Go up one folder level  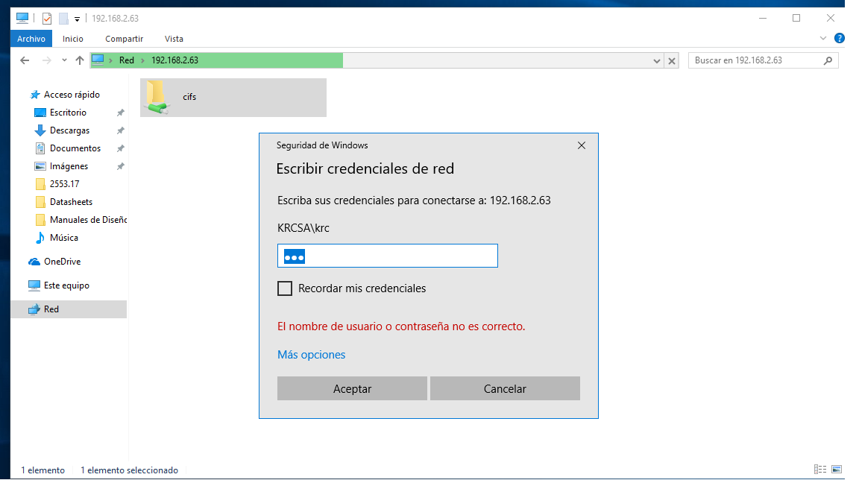tap(80, 60)
